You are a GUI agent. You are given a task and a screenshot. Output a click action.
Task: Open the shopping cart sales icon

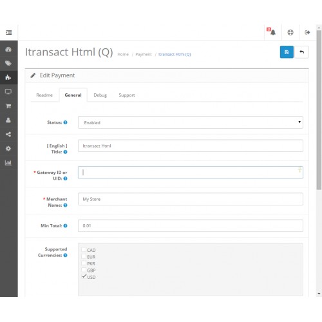[8, 106]
